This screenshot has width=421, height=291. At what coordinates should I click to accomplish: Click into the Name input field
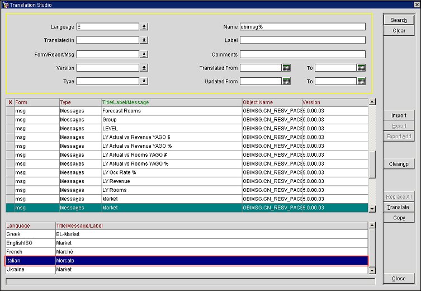point(302,26)
